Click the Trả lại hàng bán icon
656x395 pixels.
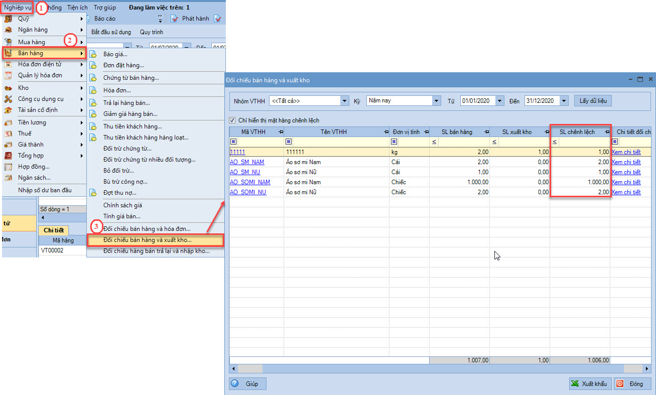[x=93, y=103]
